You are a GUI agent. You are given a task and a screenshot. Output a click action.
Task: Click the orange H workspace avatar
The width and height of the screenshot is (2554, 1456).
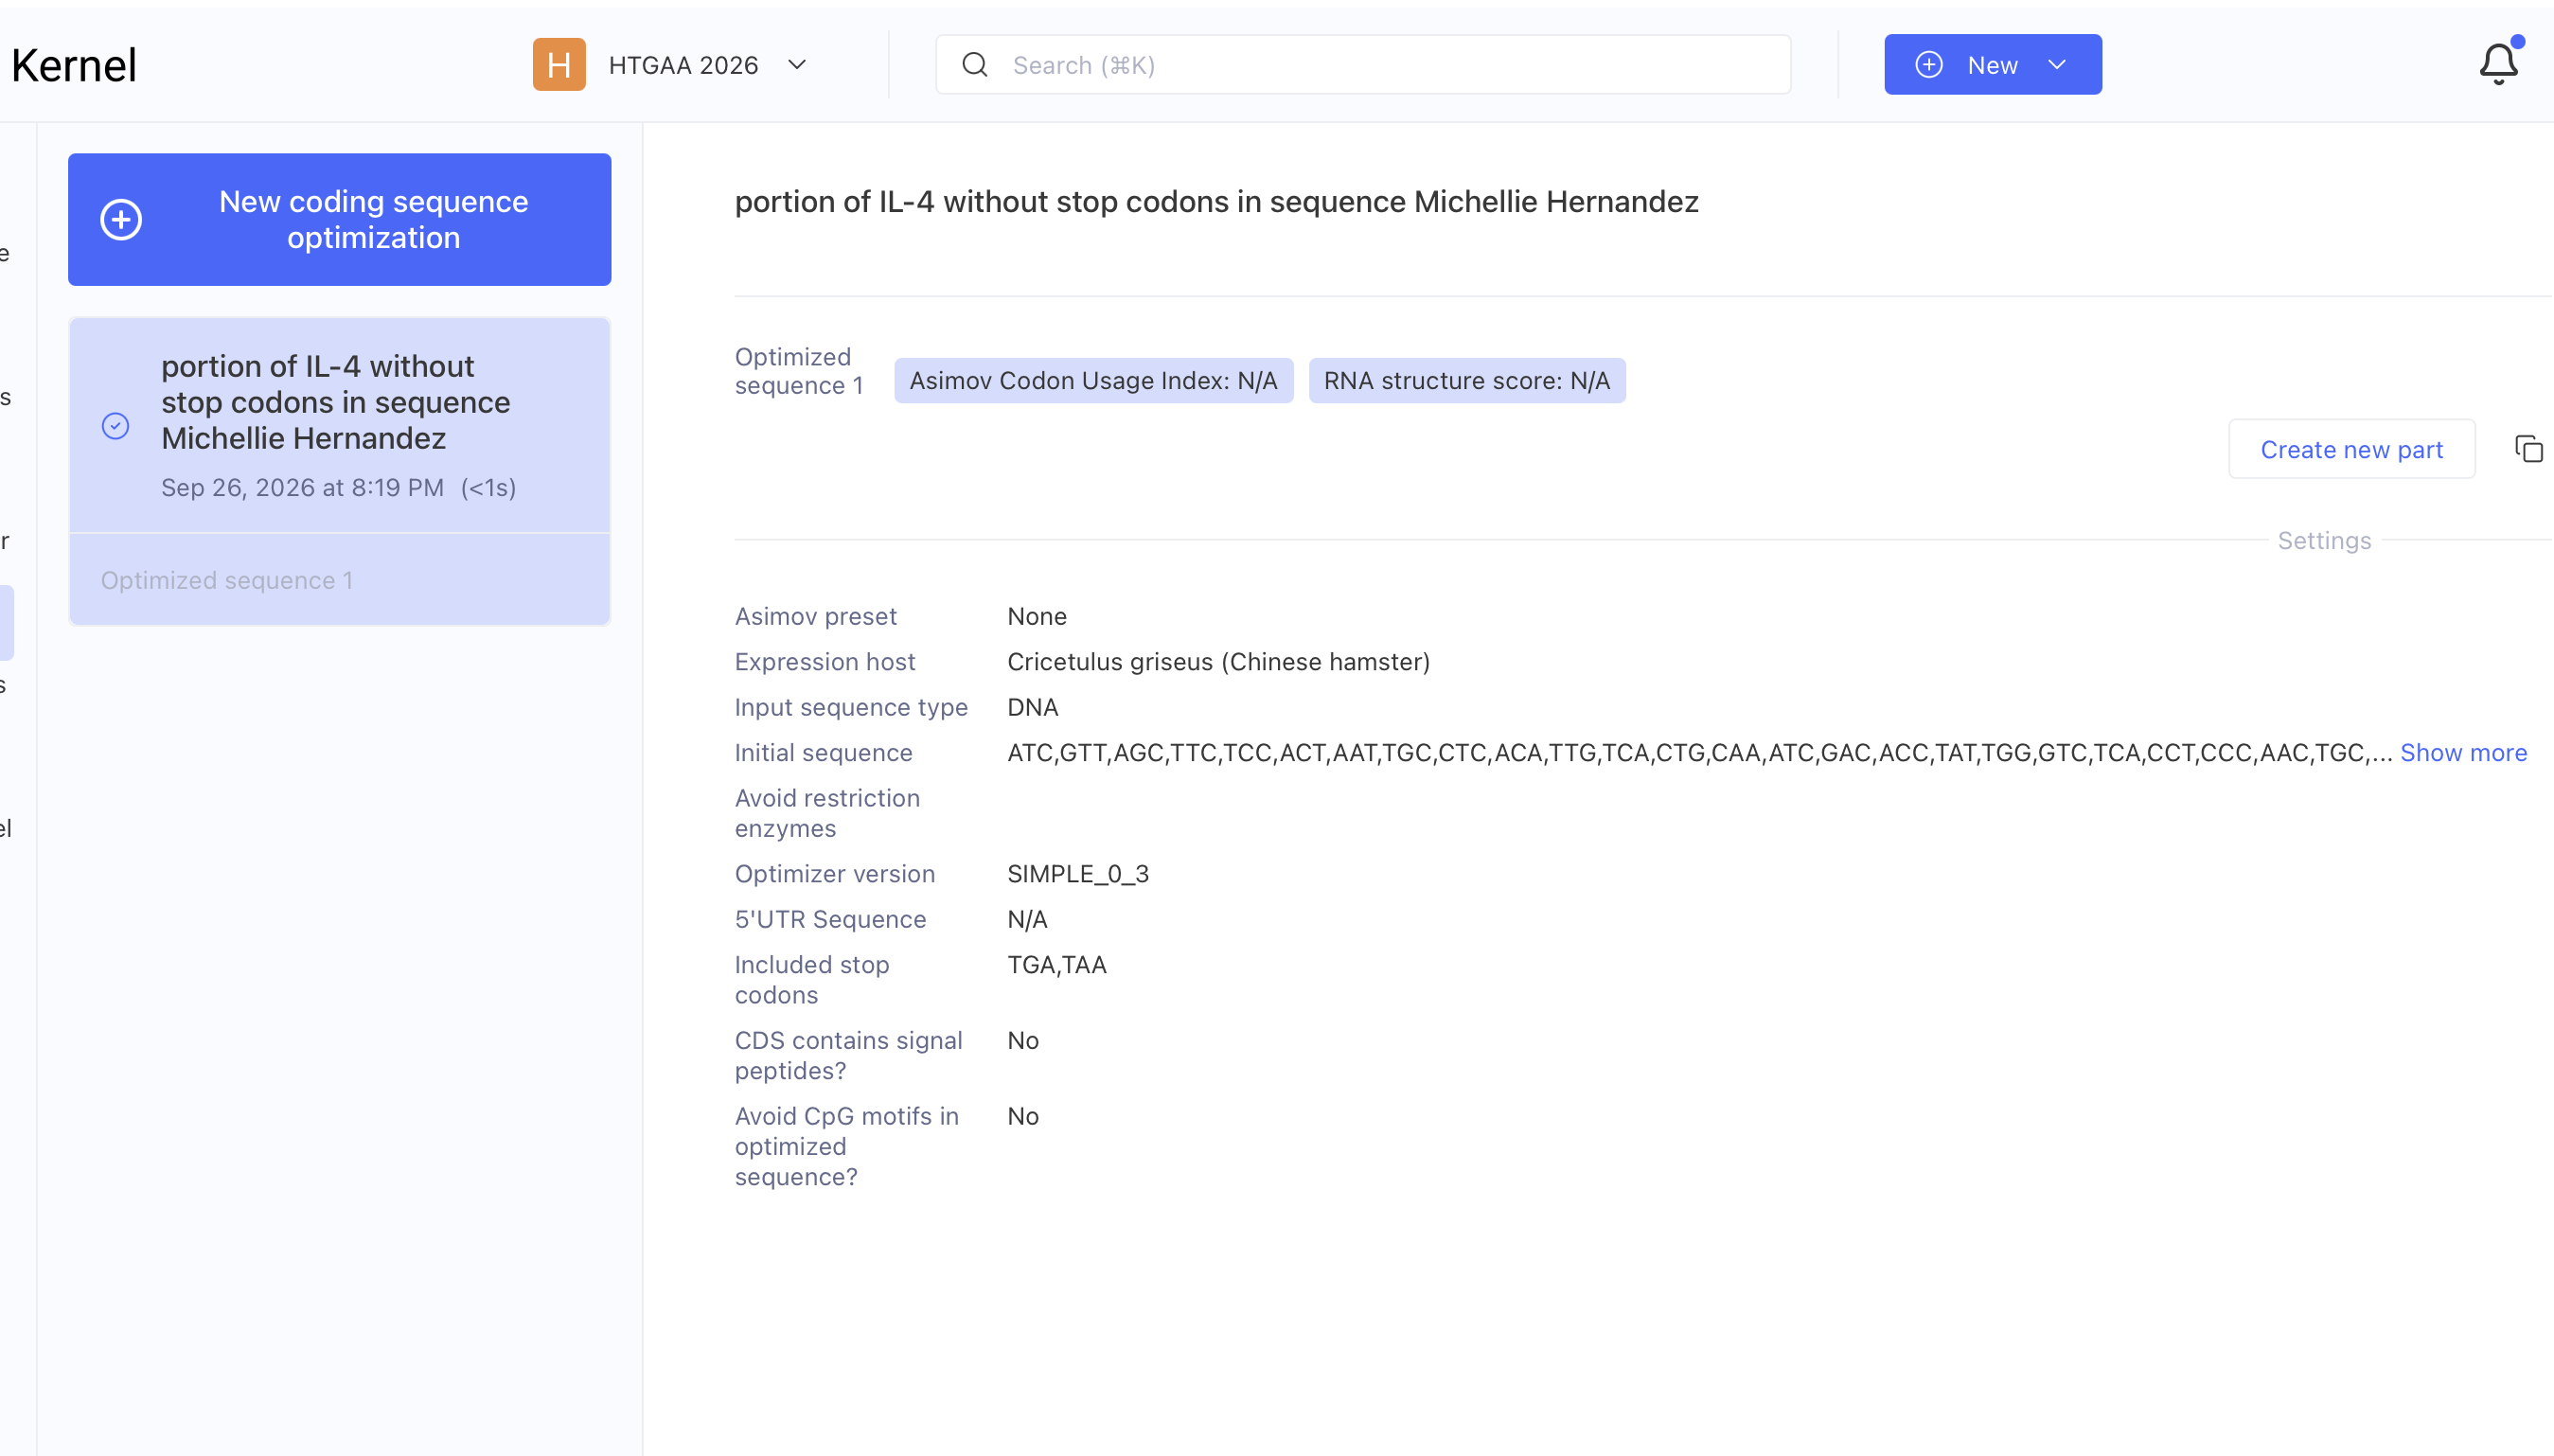pyautogui.click(x=559, y=65)
